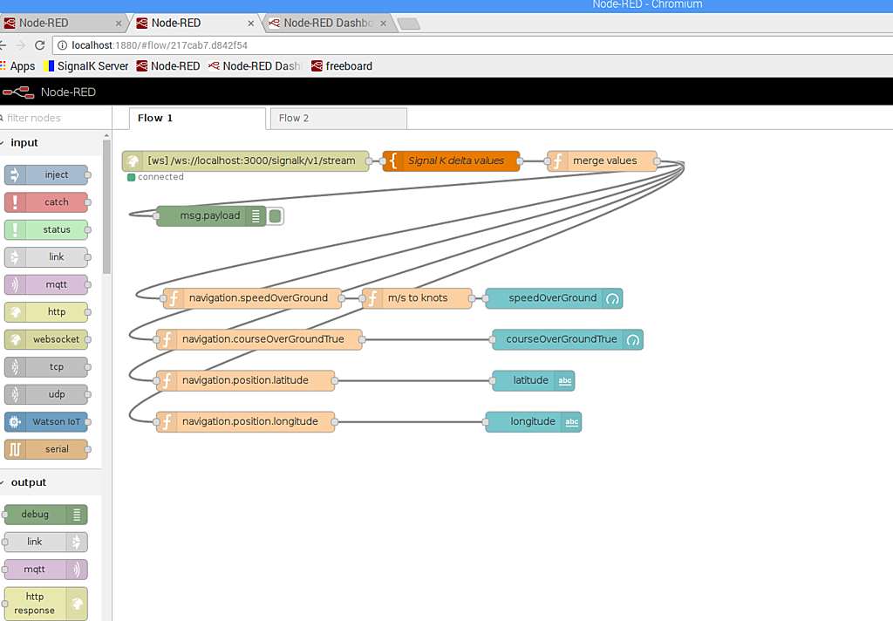
Task: Select the http response node in palette
Action: click(46, 604)
